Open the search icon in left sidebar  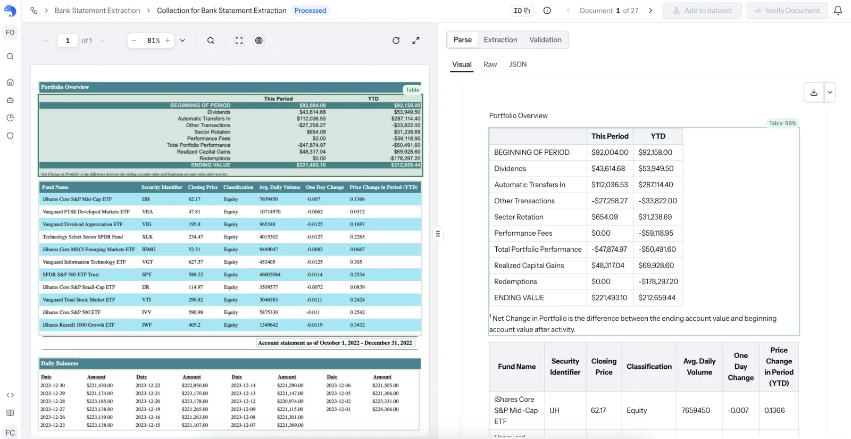[10, 56]
